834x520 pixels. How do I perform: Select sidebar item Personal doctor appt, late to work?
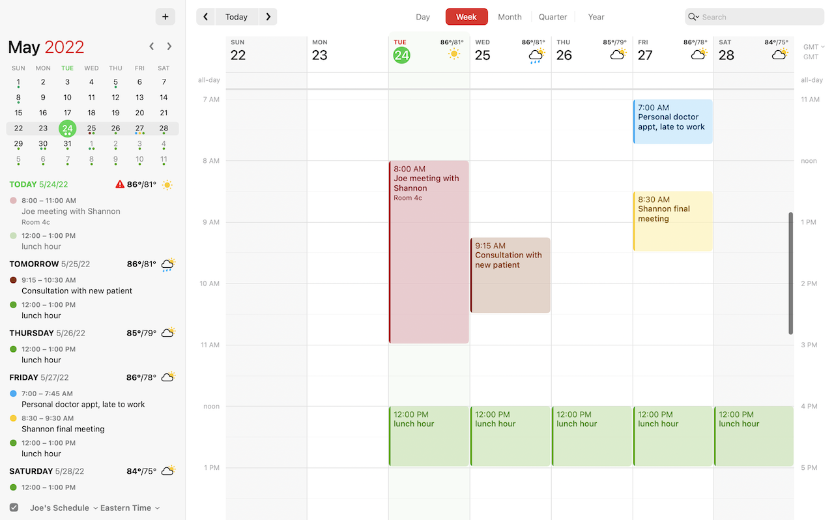[83, 404]
